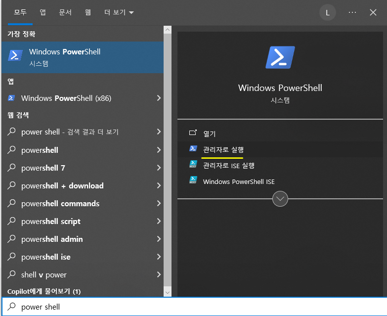Screen dimensions: 387x316
Task: Choose the 'powershell + download' suggestion
Action: coord(83,185)
